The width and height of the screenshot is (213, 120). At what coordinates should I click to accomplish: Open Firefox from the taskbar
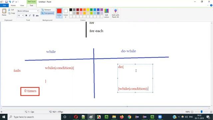point(122,117)
